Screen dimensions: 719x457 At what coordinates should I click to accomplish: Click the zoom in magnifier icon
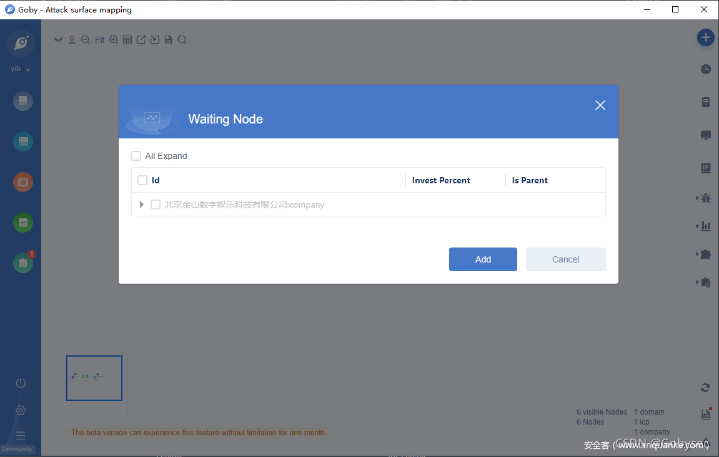[114, 40]
